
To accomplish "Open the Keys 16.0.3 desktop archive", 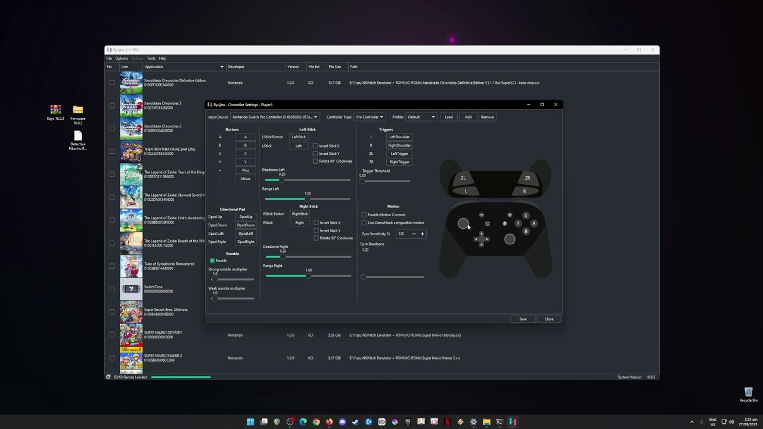I will (x=55, y=113).
